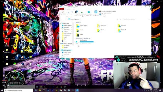The width and height of the screenshot is (163, 92).
Task: Open the Downloads folder in Pastas
Action: coord(122,26)
